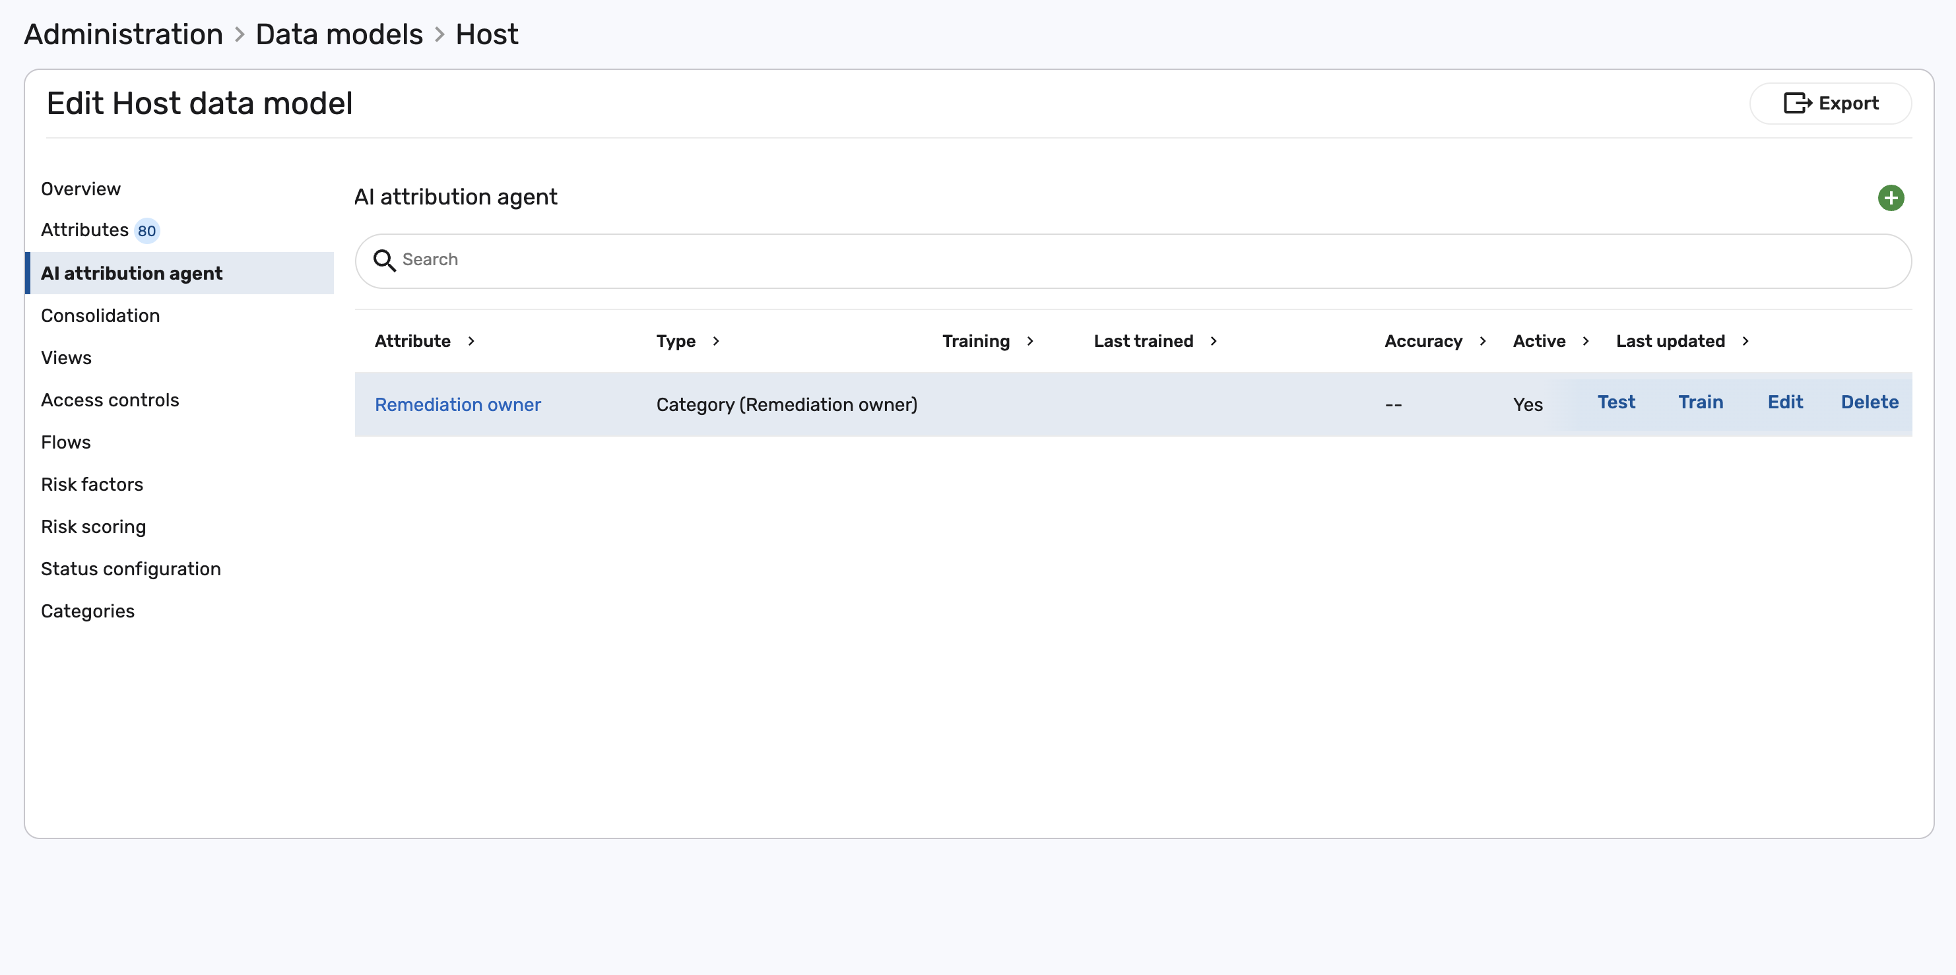Click the Export icon button

click(1830, 103)
